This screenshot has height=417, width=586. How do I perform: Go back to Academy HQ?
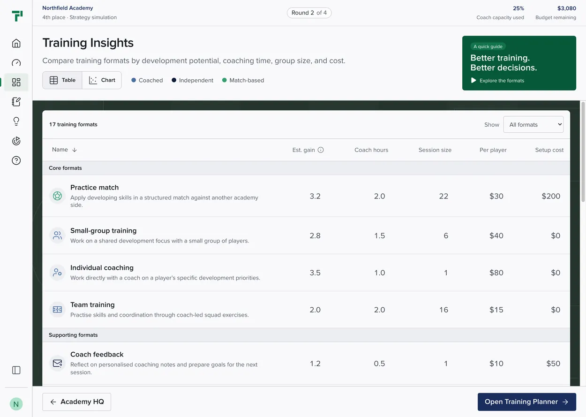[77, 402]
